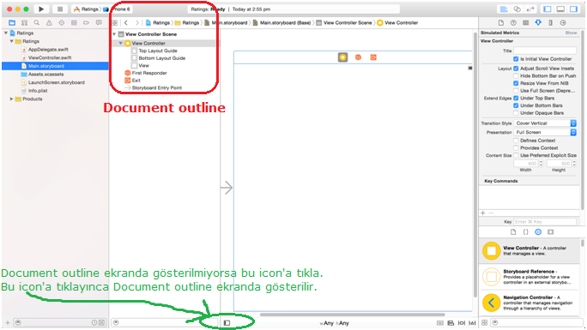
Task: Check Use Full Screen option
Action: tap(516, 91)
